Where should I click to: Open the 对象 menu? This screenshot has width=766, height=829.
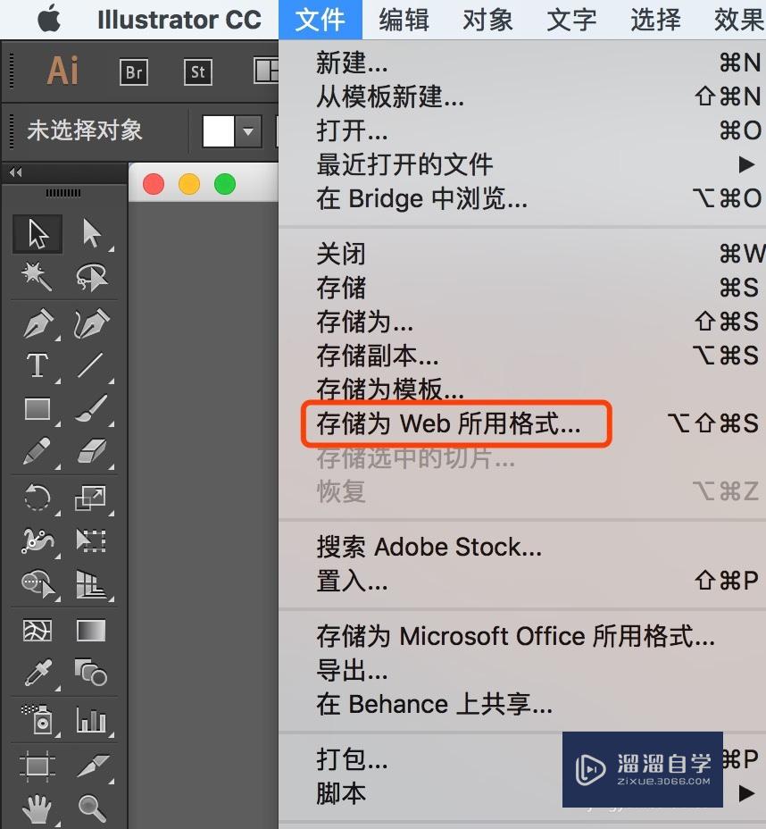[487, 20]
